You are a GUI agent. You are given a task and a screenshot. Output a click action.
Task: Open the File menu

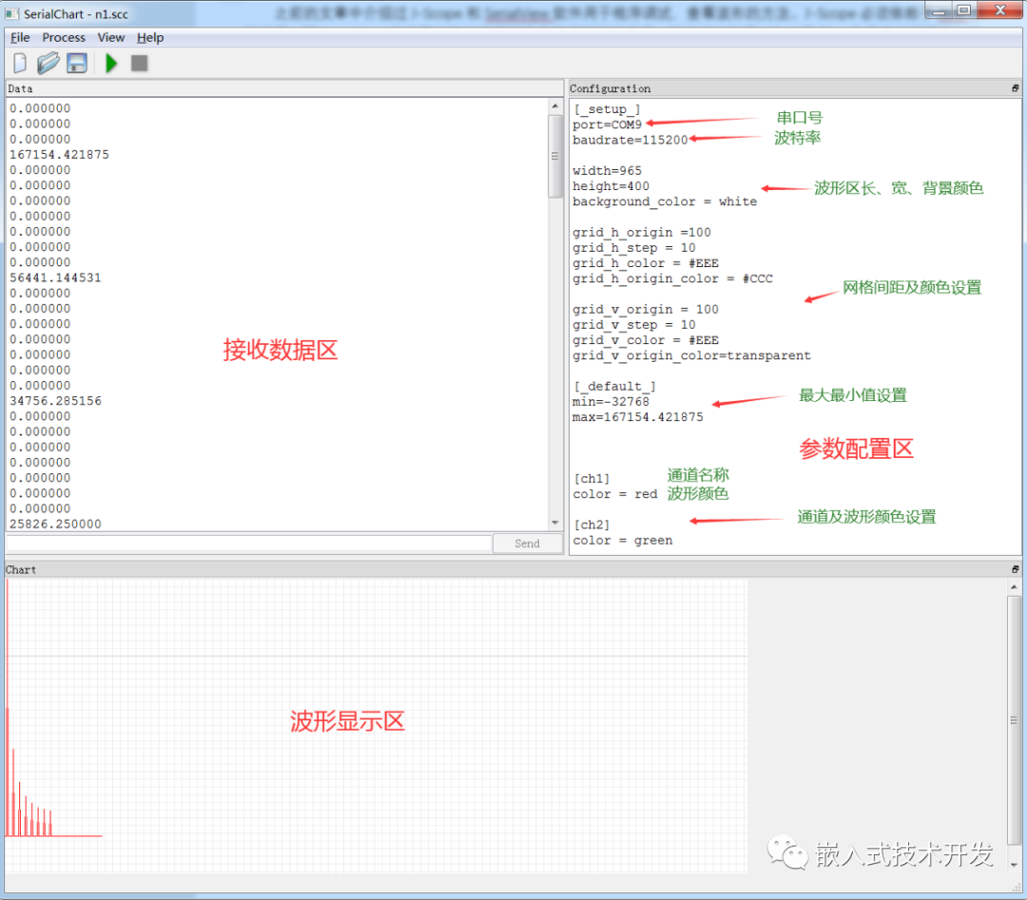19,37
